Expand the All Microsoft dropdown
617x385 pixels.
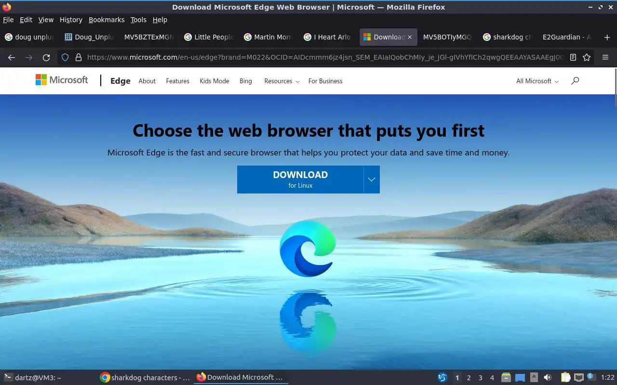coord(537,81)
